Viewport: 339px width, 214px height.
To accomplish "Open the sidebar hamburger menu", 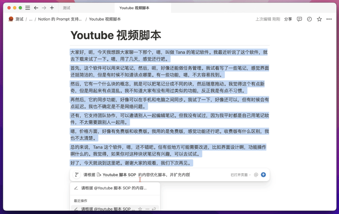I will (x=28, y=8).
